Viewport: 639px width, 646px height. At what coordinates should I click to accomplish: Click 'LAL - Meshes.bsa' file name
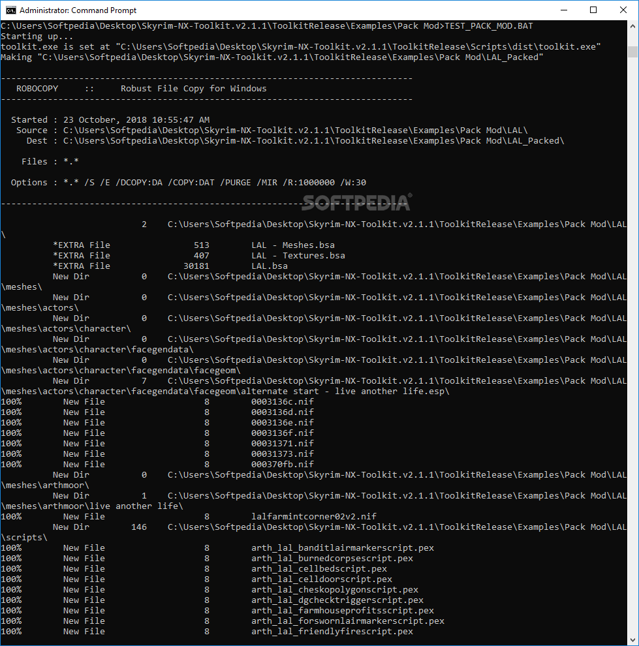[293, 245]
